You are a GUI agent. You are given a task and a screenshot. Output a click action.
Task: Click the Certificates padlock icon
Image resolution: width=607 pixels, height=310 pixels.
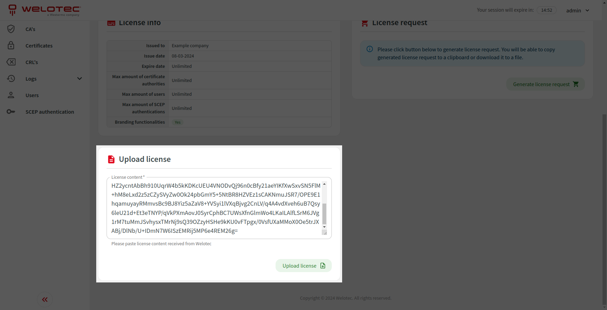pyautogui.click(x=11, y=45)
